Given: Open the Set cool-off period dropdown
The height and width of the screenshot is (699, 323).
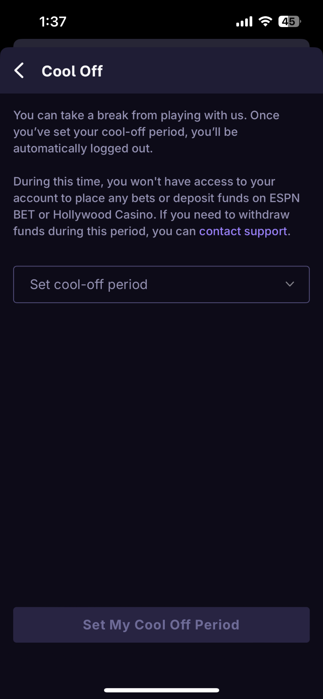Looking at the screenshot, I should pos(161,284).
